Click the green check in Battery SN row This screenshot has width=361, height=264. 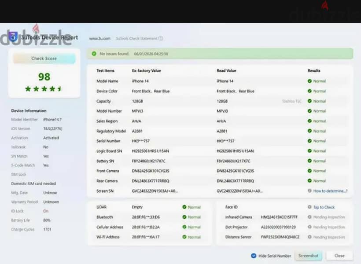(x=309, y=161)
